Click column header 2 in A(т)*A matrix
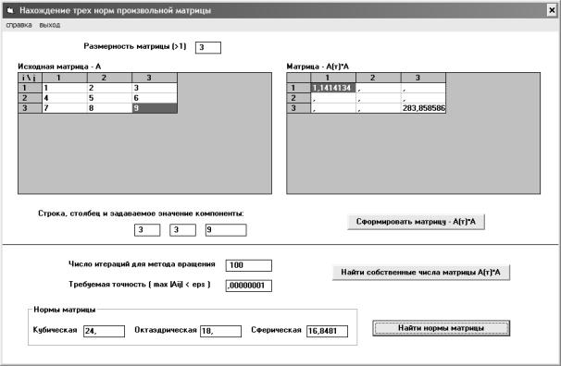Image resolution: width=561 pixels, height=366 pixels. pyautogui.click(x=379, y=78)
